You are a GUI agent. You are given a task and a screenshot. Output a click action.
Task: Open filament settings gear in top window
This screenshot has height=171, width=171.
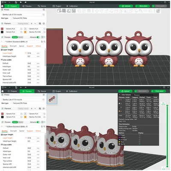pyautogui.click(x=44, y=24)
